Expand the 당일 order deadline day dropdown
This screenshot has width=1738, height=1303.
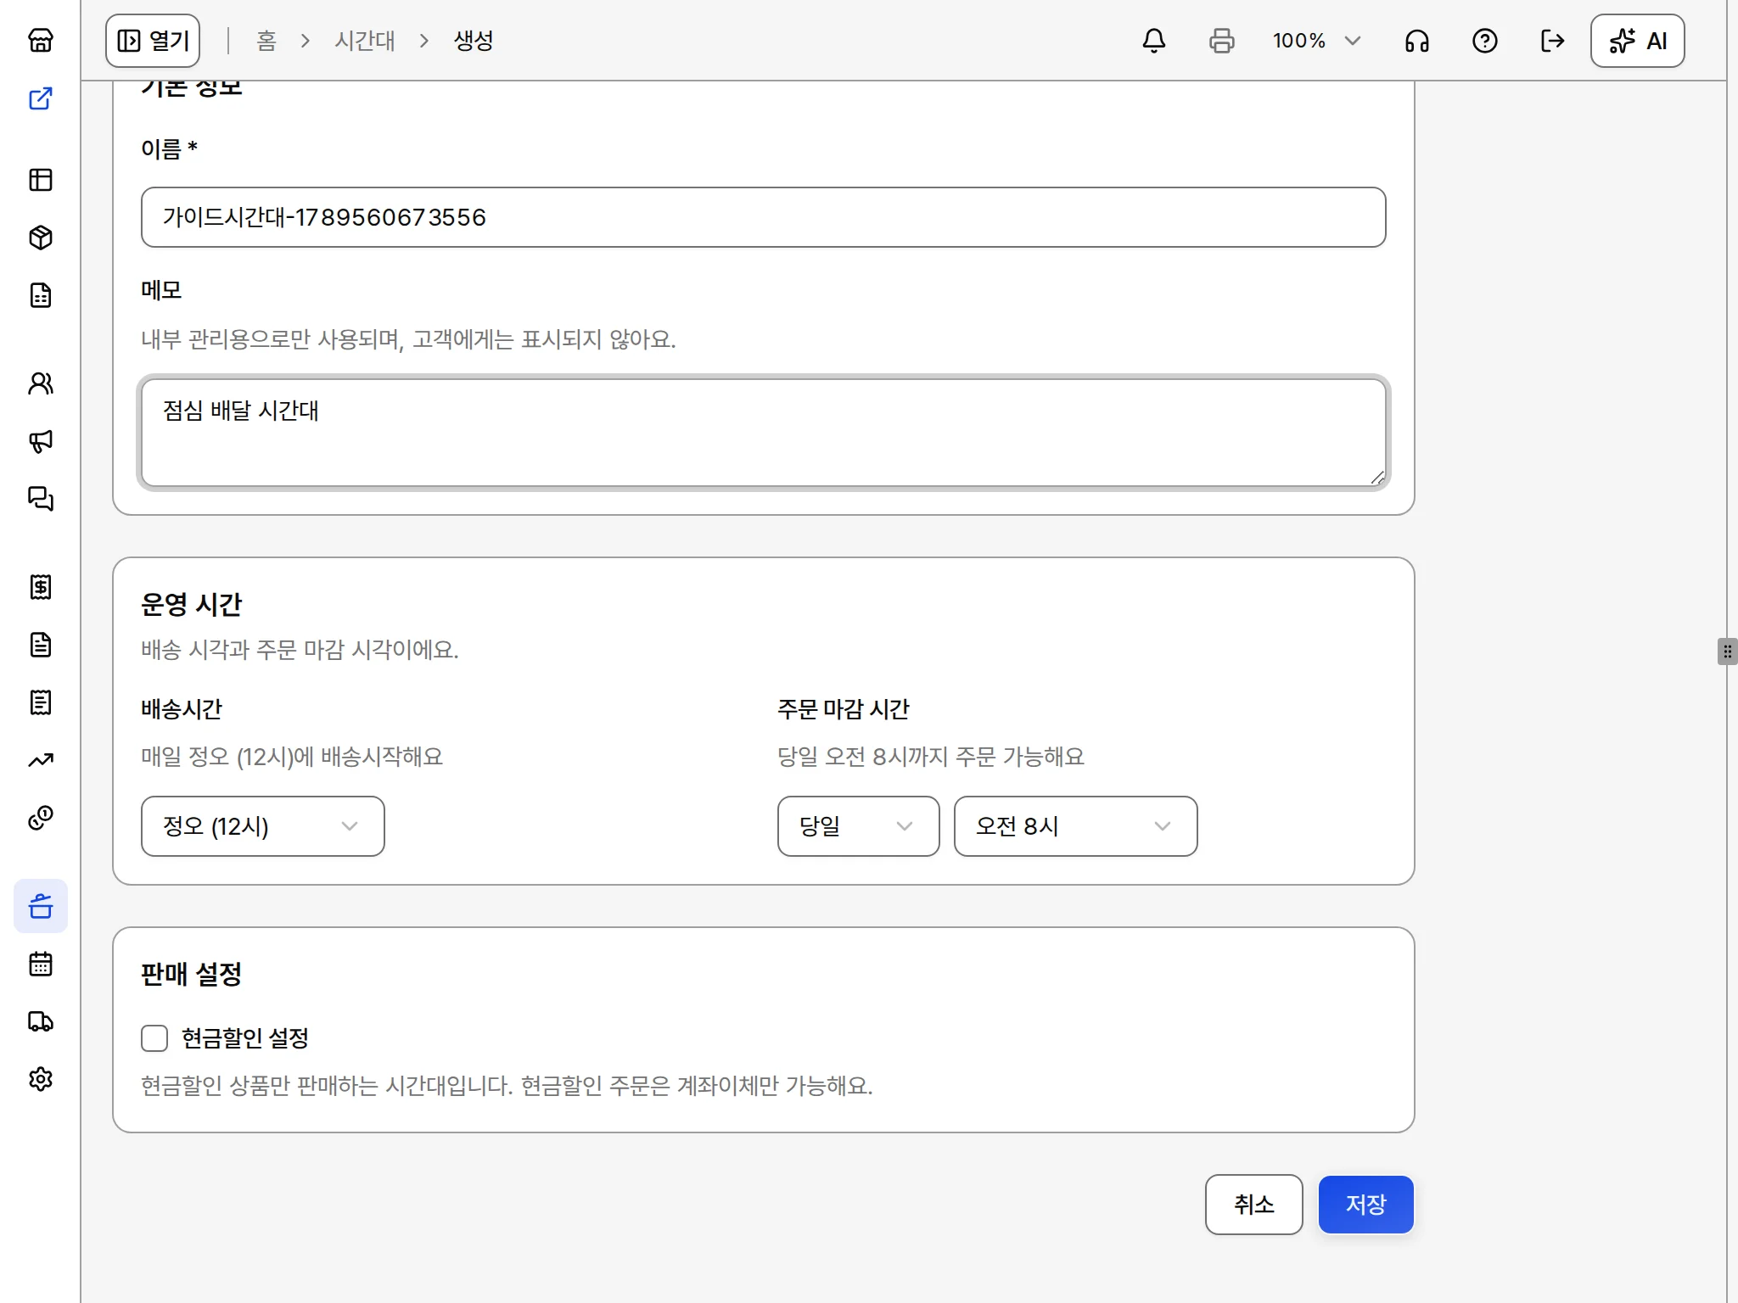click(859, 826)
